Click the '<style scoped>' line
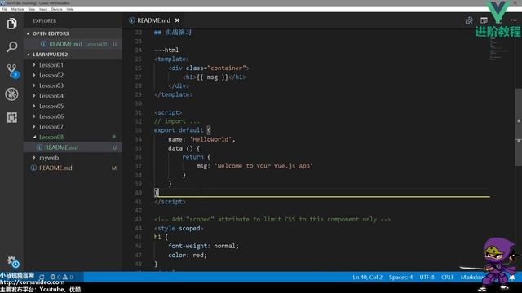 point(179,228)
